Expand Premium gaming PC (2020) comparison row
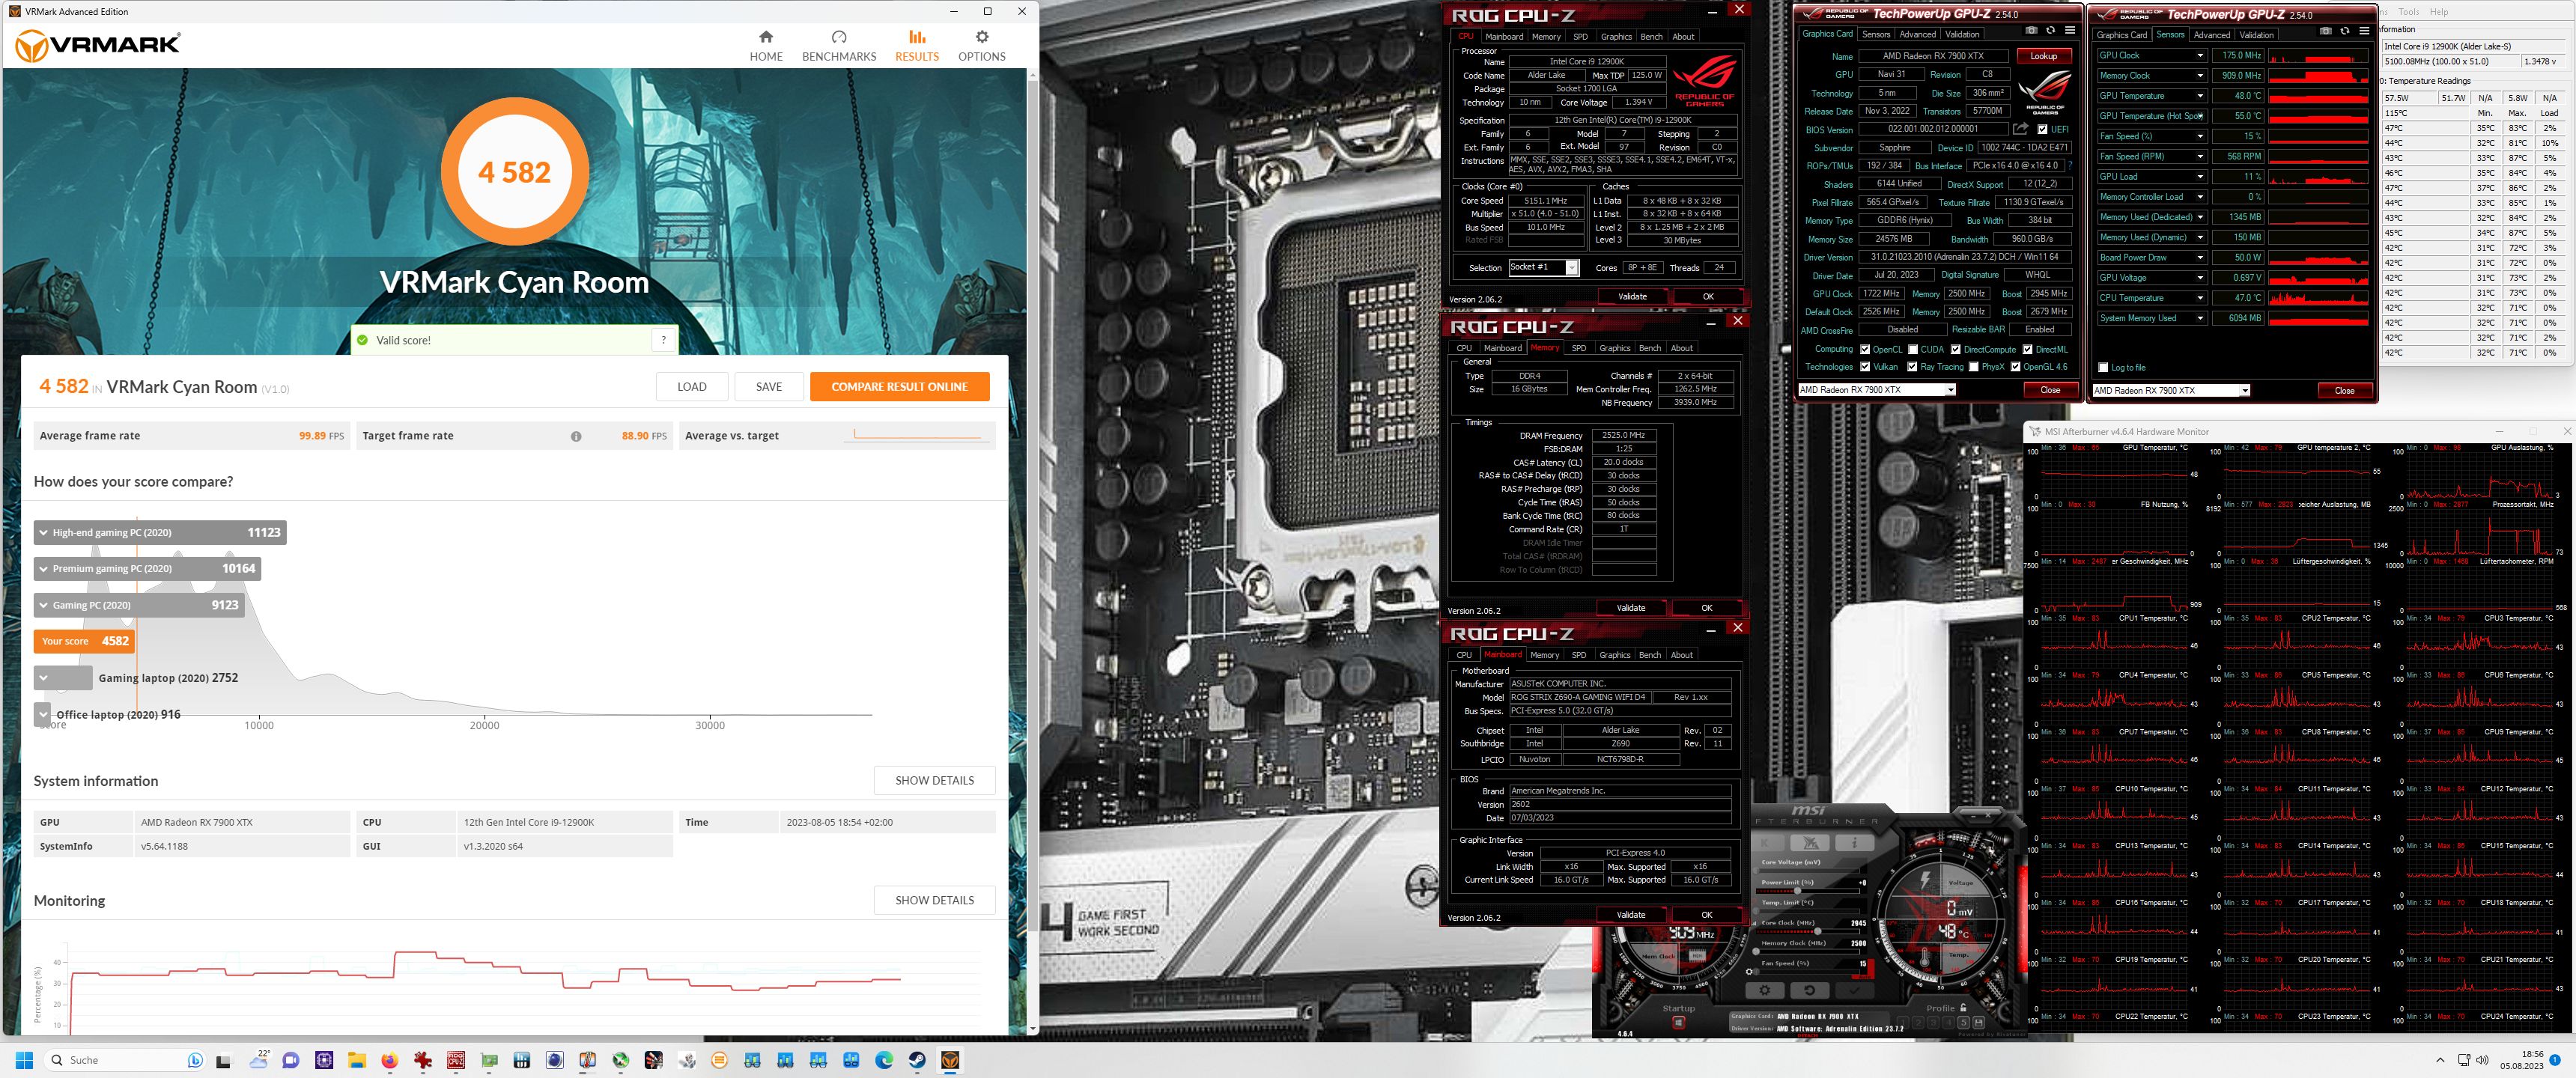The width and height of the screenshot is (2576, 1078). tap(43, 569)
